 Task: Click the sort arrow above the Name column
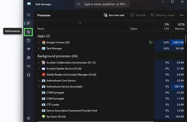click(80, 23)
